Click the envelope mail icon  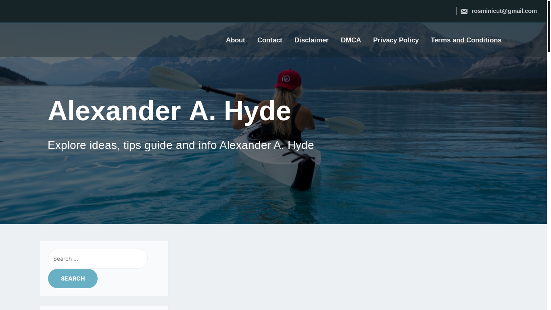point(464,11)
